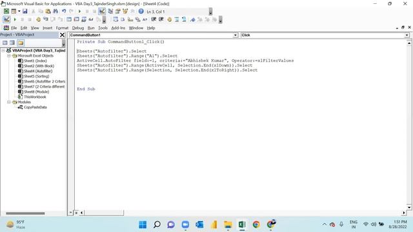This screenshot has height=232, width=413.
Task: Click code window horizontal scrollbar right arrow
Action: coord(404,213)
